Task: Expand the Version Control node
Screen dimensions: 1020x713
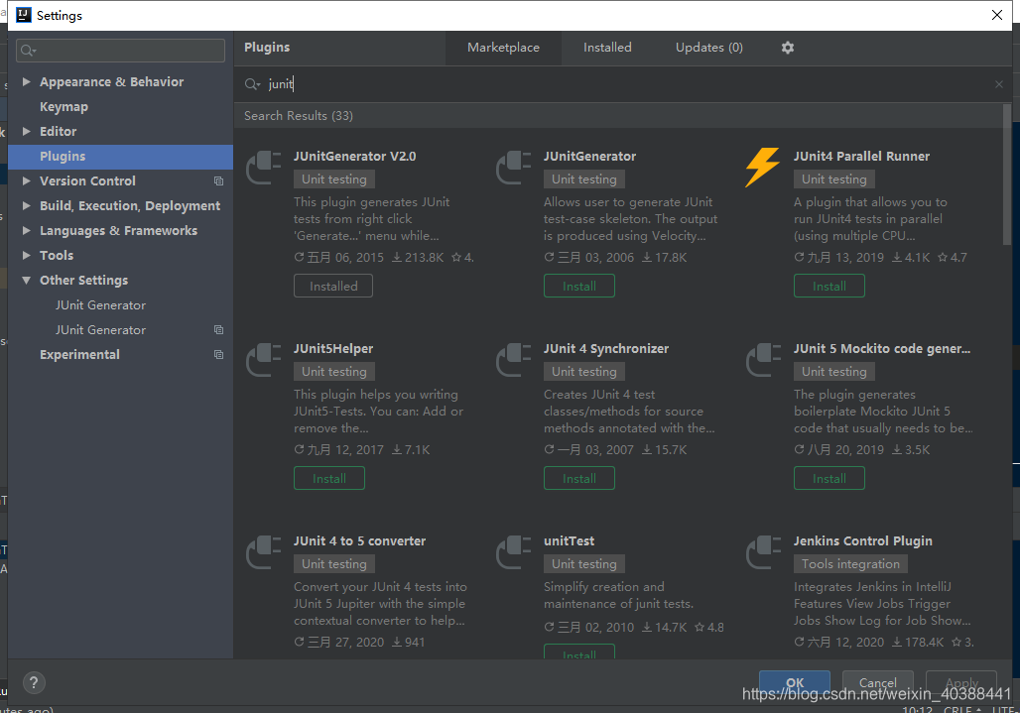Action: [x=27, y=180]
